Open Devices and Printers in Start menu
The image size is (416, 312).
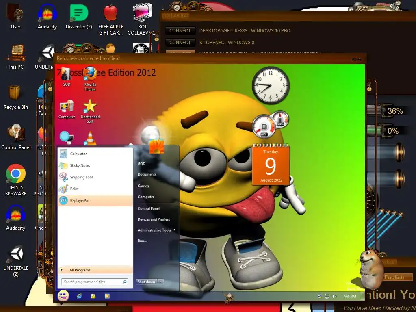coord(154,219)
